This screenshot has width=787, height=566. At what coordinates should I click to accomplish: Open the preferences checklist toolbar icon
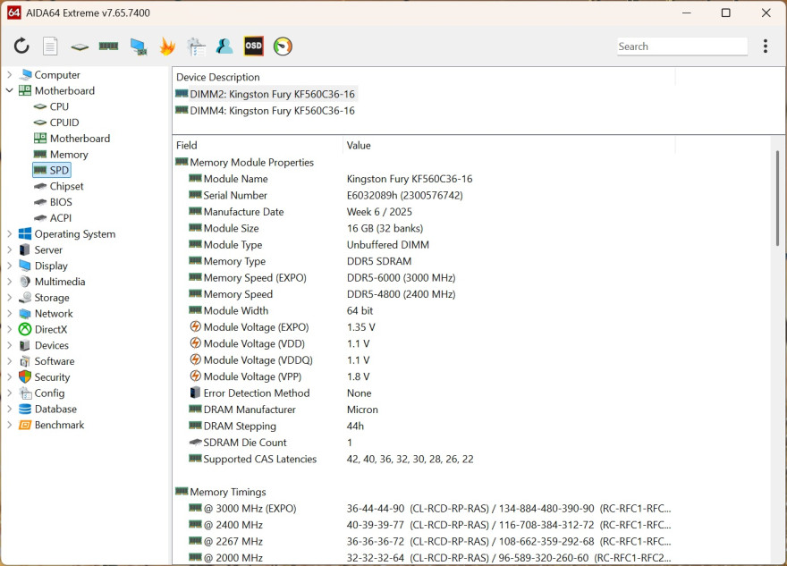point(196,46)
